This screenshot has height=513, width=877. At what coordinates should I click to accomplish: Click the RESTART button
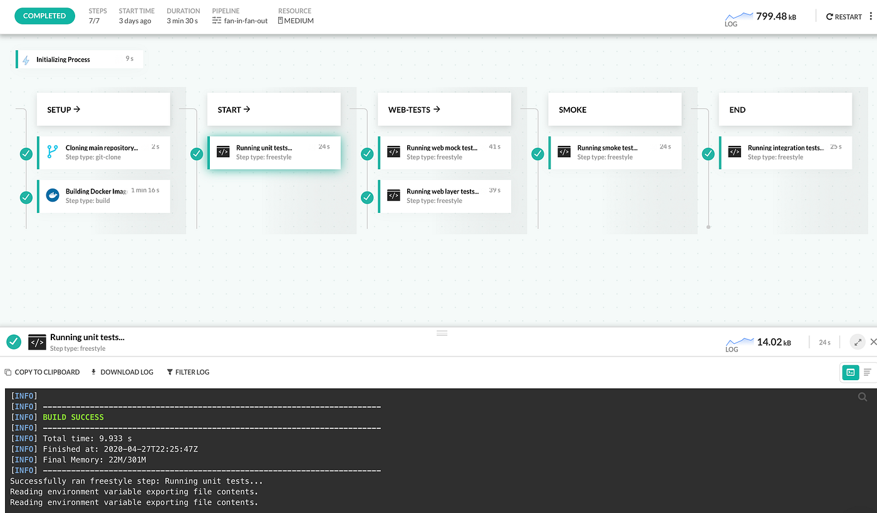tap(844, 17)
